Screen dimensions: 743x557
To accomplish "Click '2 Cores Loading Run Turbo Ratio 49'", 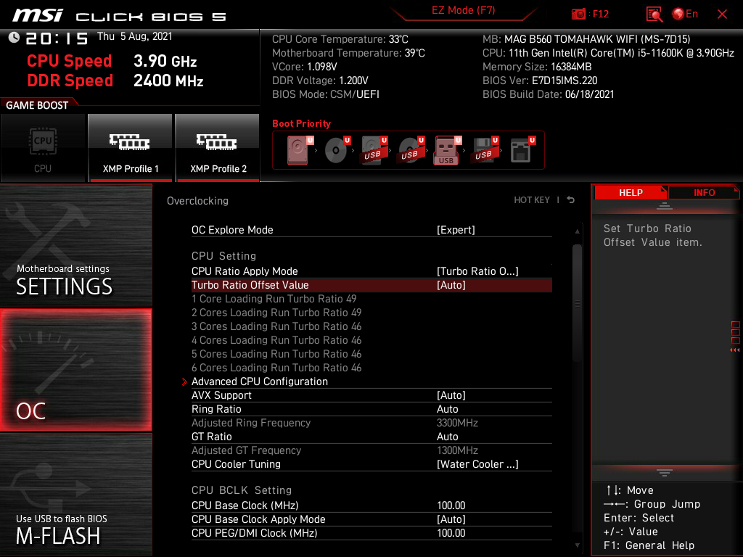I will [276, 313].
